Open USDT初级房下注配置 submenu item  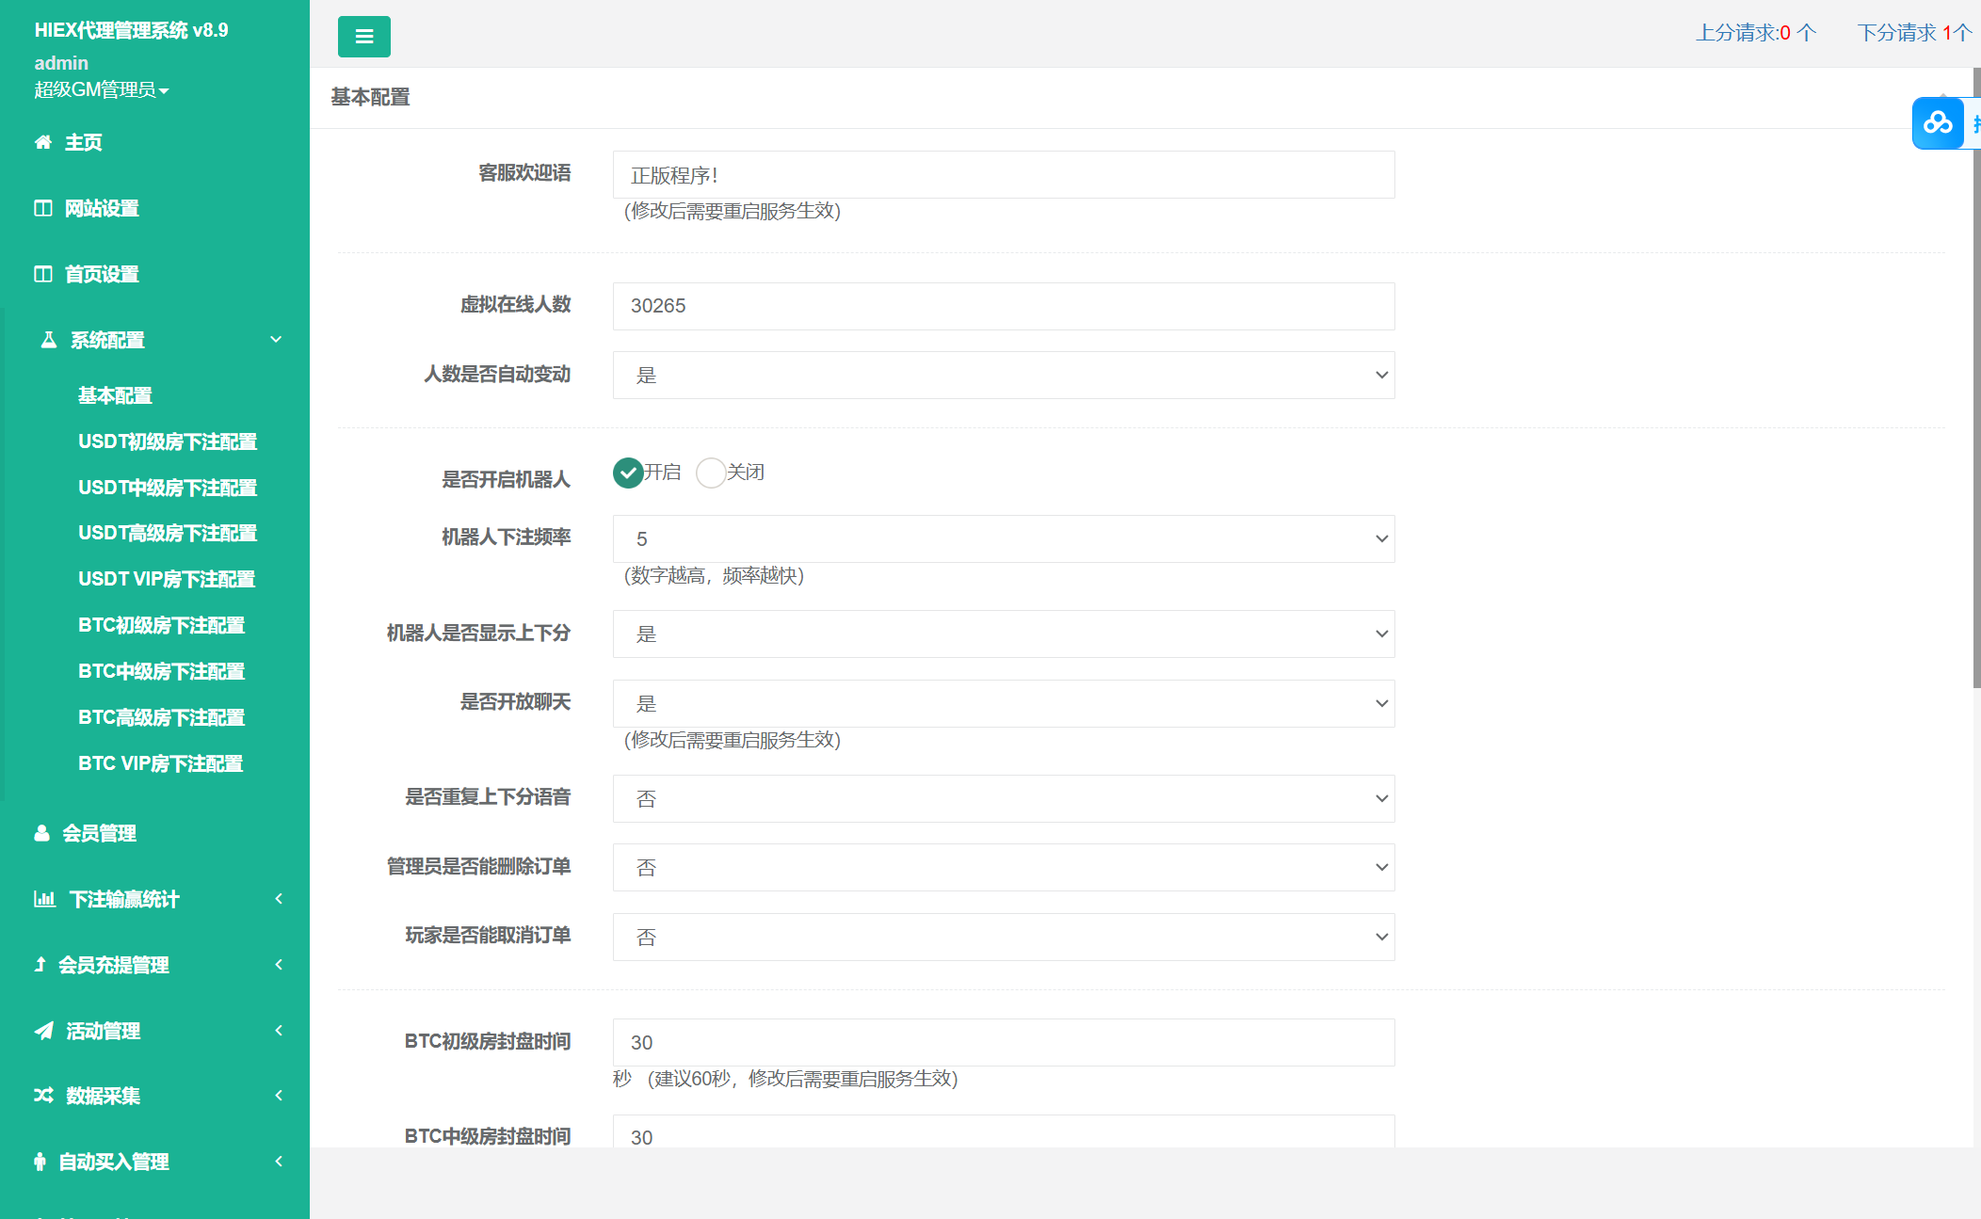[x=168, y=441]
